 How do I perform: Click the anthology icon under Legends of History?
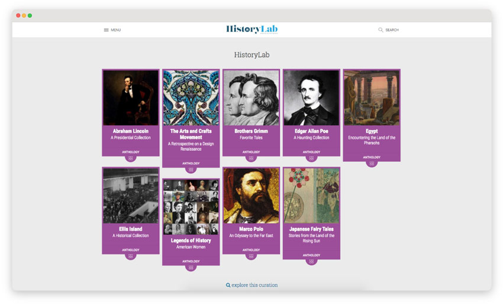191,268
